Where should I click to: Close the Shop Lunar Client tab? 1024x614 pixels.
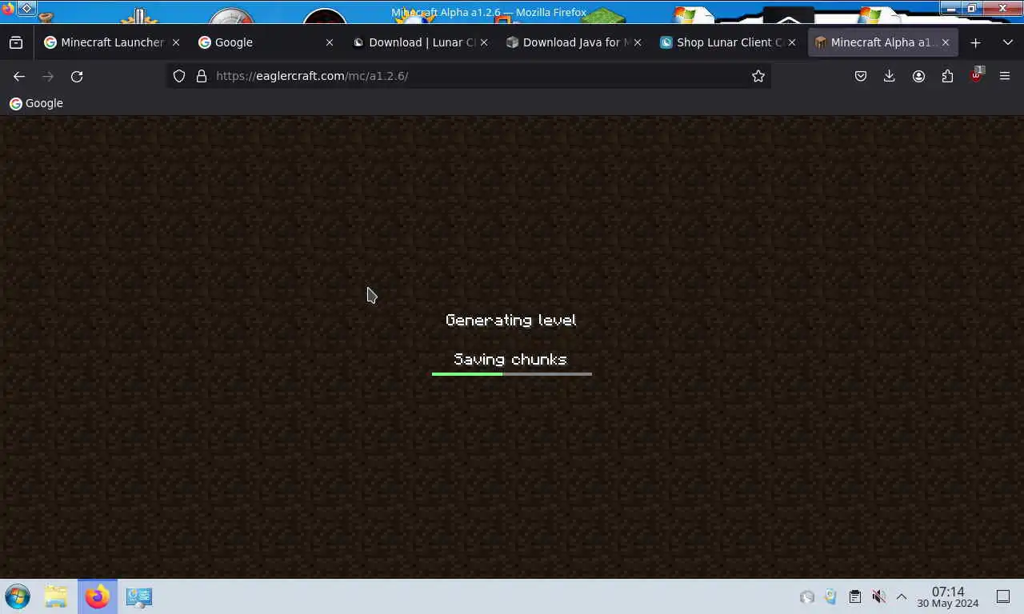click(x=792, y=42)
